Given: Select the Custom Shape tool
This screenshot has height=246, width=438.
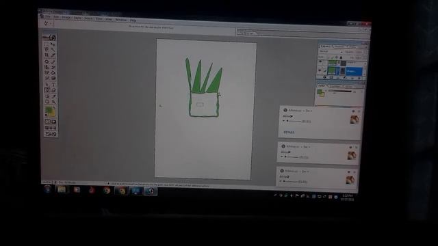Looking at the screenshot, I should coord(53,90).
